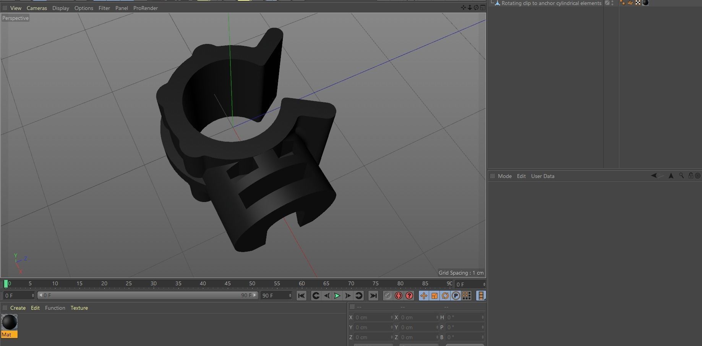The height and width of the screenshot is (346, 702).
Task: Click Attribute Manager search magnifier
Action: tap(681, 176)
